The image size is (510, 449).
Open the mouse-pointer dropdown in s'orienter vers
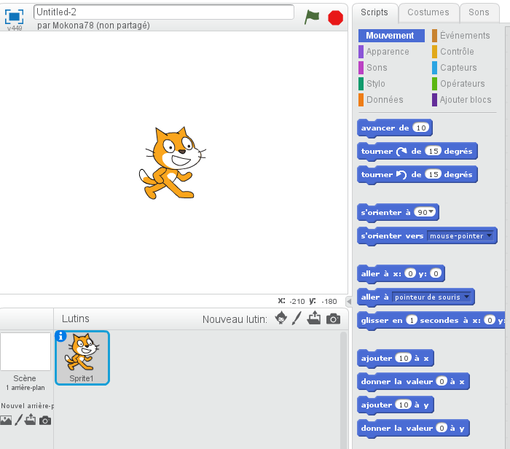[489, 235]
